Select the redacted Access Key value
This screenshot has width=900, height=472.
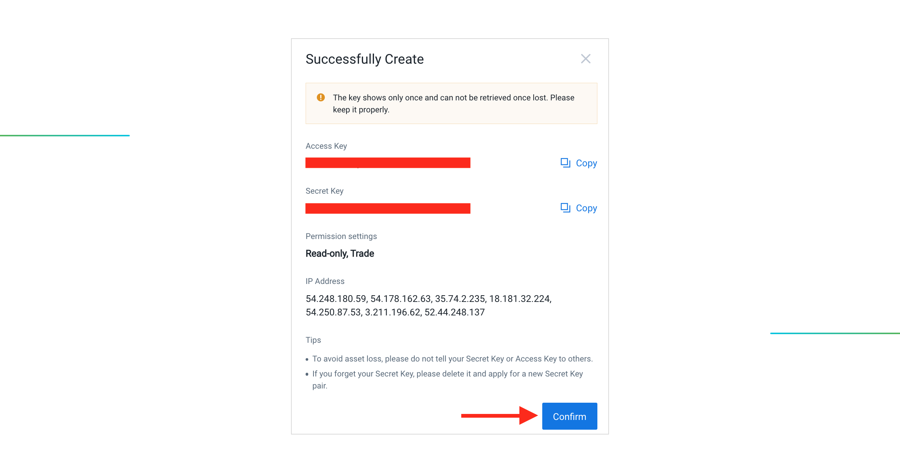(x=388, y=163)
